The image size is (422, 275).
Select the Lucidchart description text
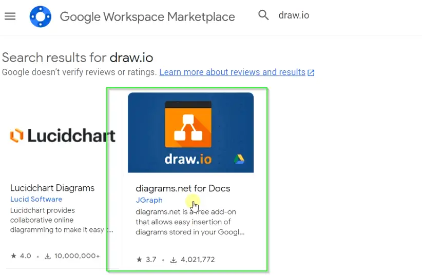pyautogui.click(x=62, y=220)
